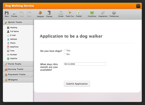This screenshot has width=145, height=105.
Task: Open the Themes paint bucket
Action: pyautogui.click(x=49, y=14)
